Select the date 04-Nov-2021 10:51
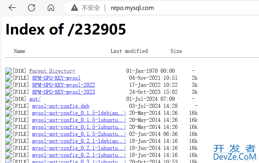 tap(153, 78)
